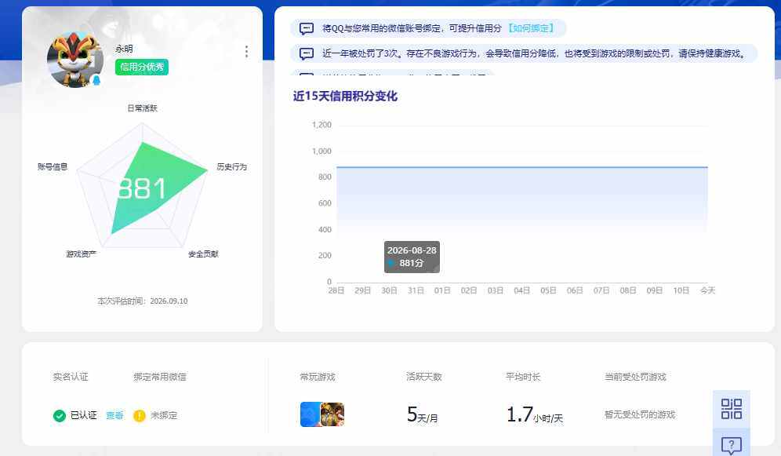Open the QR code icon
Image resolution: width=781 pixels, height=456 pixels.
[731, 409]
